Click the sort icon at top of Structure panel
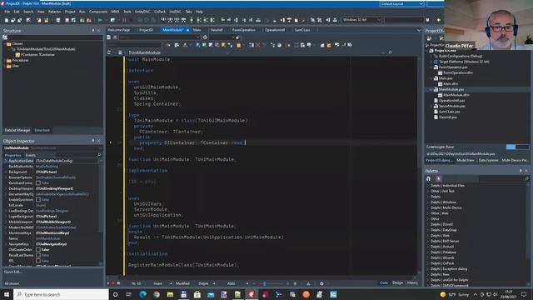This screenshot has width=533, height=300. coord(5,37)
